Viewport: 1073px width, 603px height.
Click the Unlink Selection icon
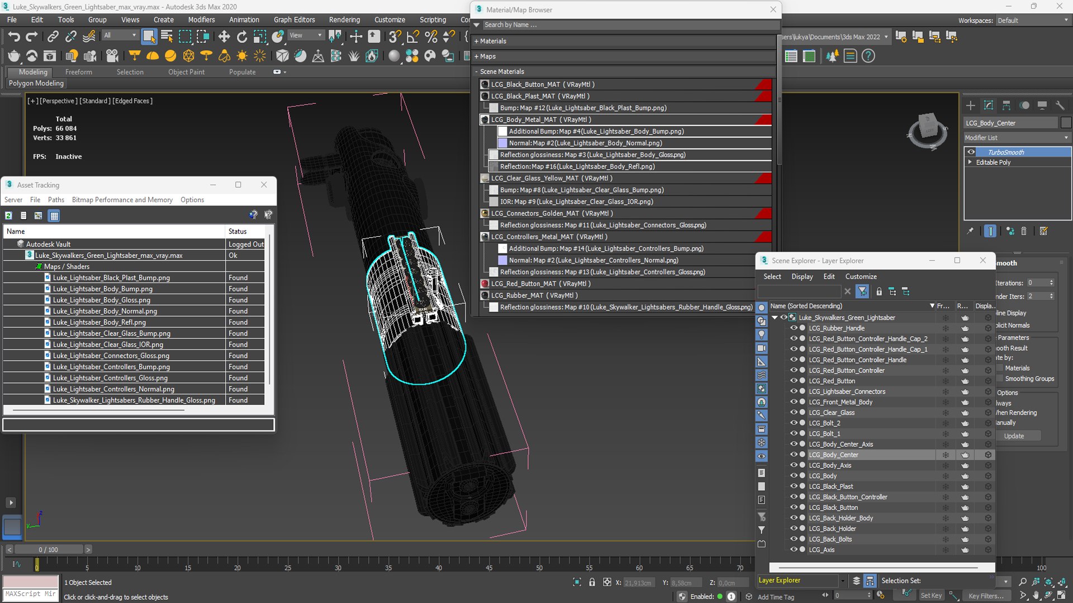pos(70,37)
